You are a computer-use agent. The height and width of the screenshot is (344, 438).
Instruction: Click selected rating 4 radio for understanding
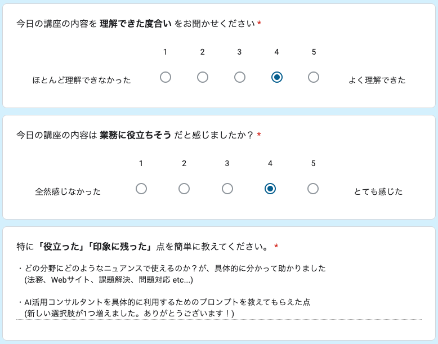coord(277,77)
